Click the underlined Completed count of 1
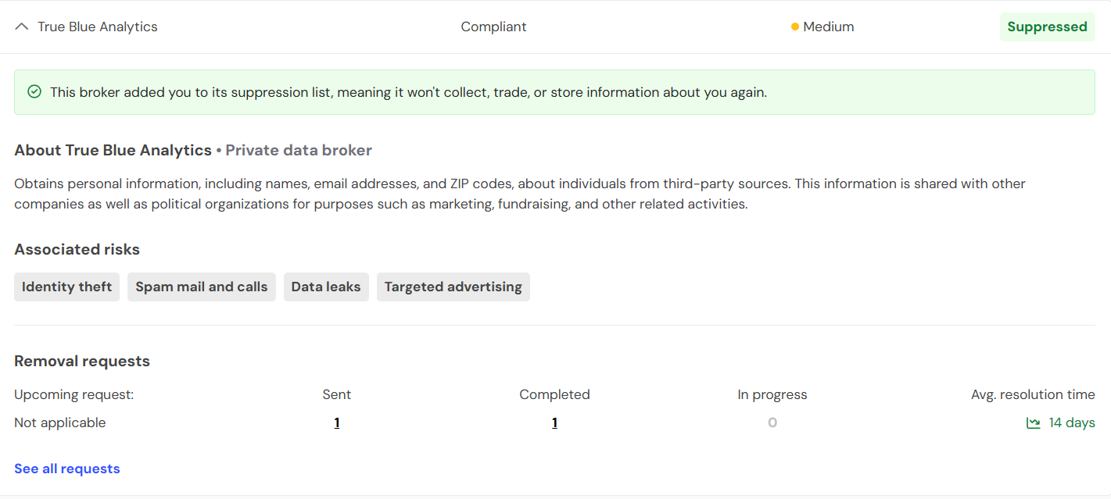Screen dimensions: 1111x499 click(x=554, y=422)
